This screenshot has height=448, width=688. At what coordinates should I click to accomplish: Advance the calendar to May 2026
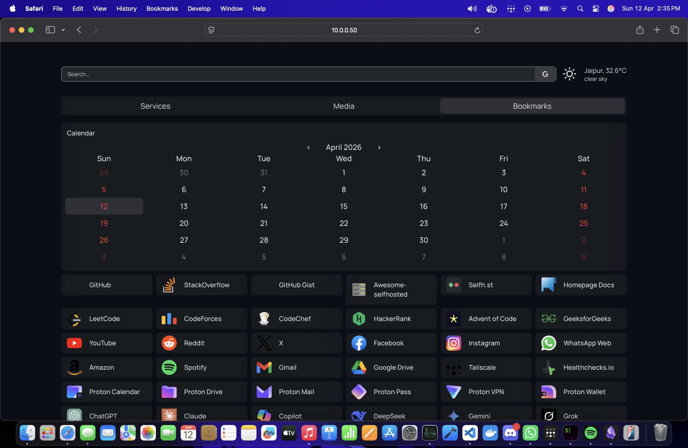click(x=379, y=147)
